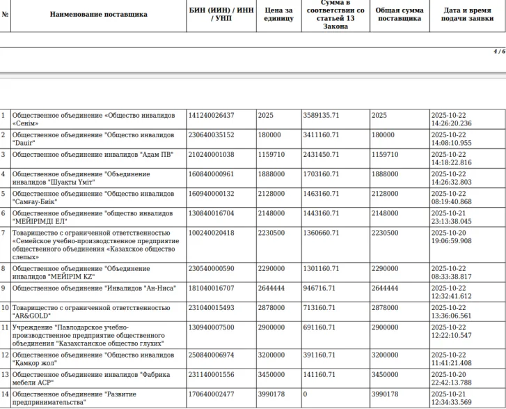
Task: Click the 'БИН (ИИН) / ИНН / УНП' header
Action: 221,14
